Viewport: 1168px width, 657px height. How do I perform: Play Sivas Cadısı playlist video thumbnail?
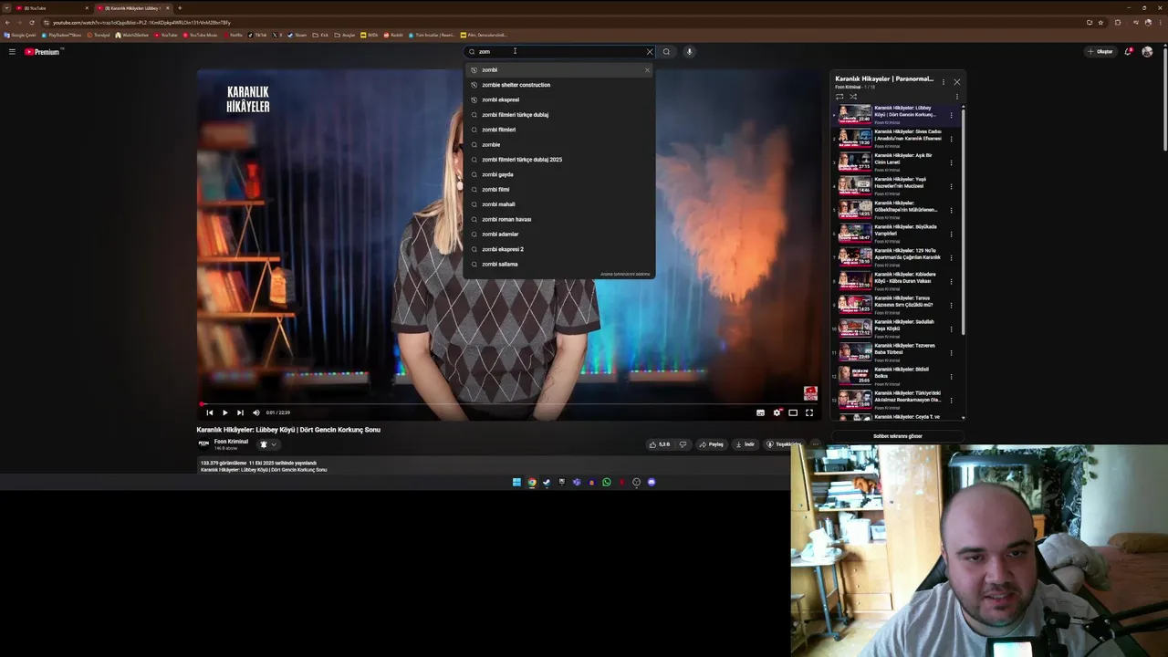(855, 138)
